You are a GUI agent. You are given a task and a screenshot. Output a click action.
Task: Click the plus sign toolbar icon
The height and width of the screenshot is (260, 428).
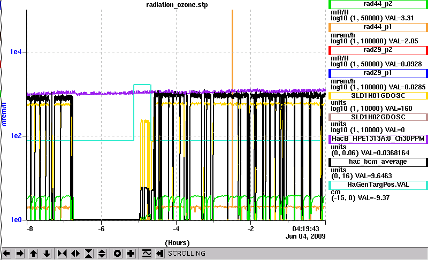(131, 254)
